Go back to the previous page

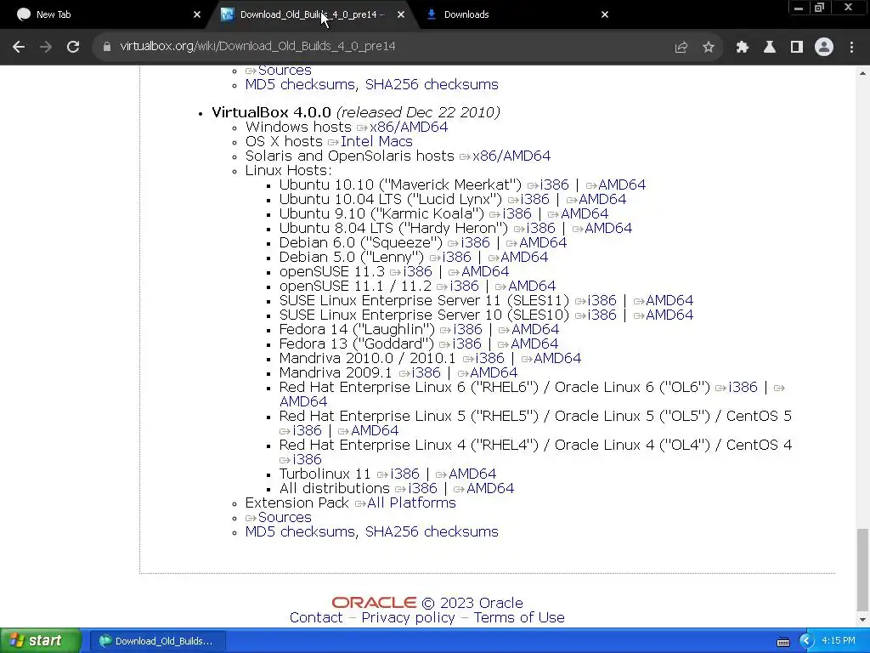pyautogui.click(x=19, y=48)
